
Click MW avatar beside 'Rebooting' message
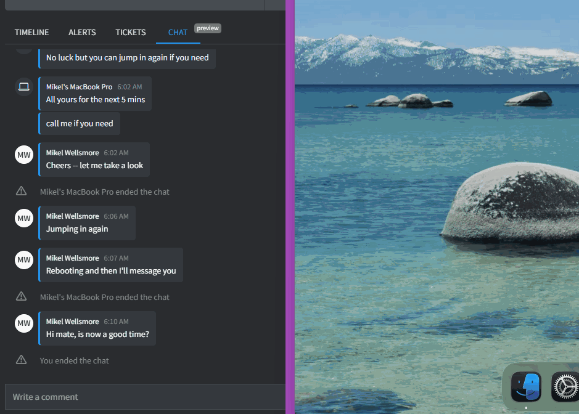point(23,260)
